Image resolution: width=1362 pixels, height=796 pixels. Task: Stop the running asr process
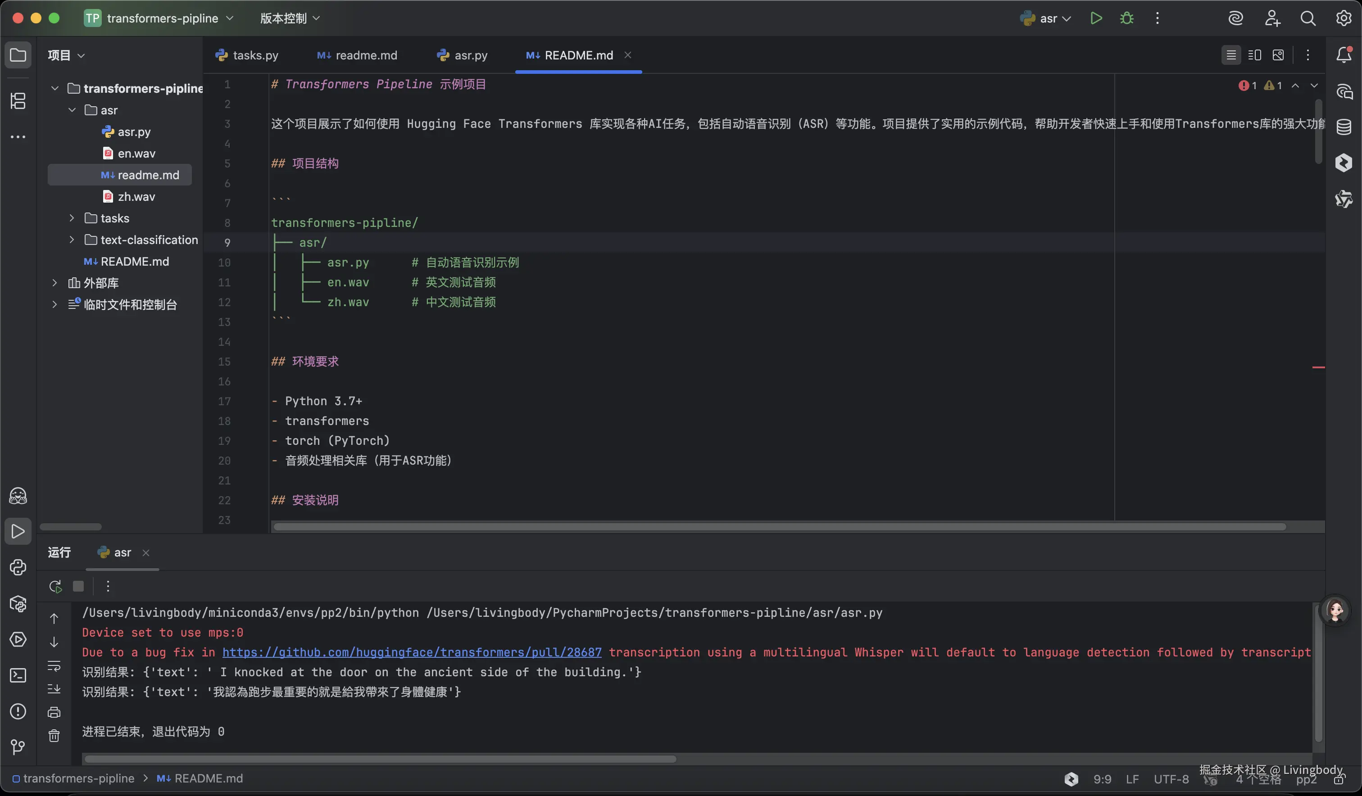78,586
